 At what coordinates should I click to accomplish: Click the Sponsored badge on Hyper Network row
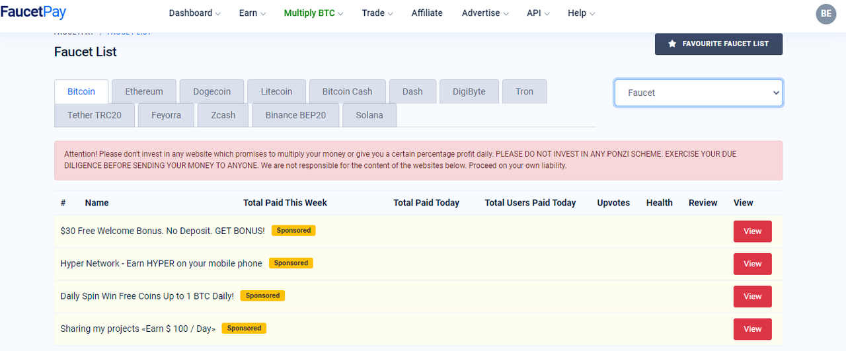291,263
